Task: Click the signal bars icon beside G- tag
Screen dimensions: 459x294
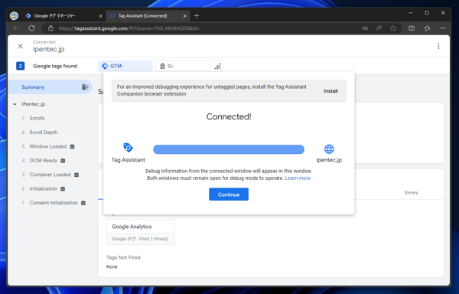Action: (x=217, y=66)
